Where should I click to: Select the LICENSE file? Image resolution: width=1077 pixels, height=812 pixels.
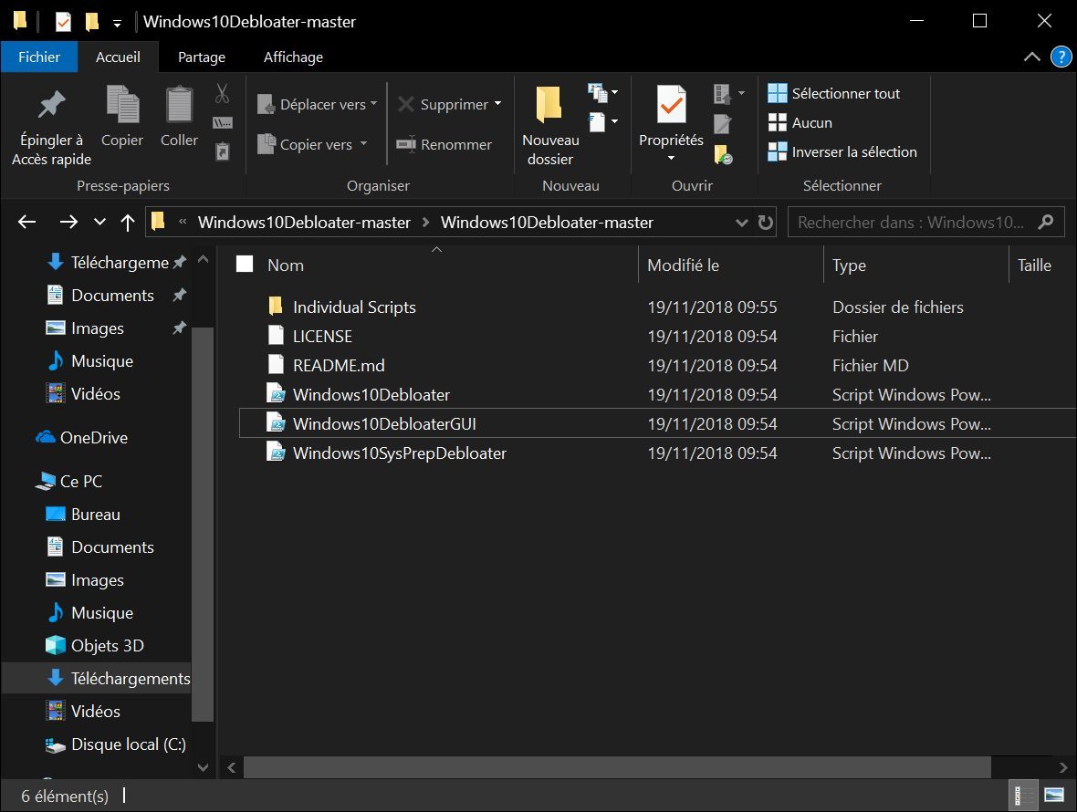[322, 337]
